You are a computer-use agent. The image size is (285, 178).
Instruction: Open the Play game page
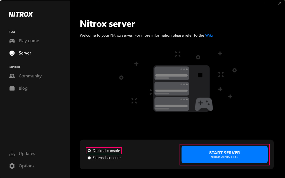29,41
